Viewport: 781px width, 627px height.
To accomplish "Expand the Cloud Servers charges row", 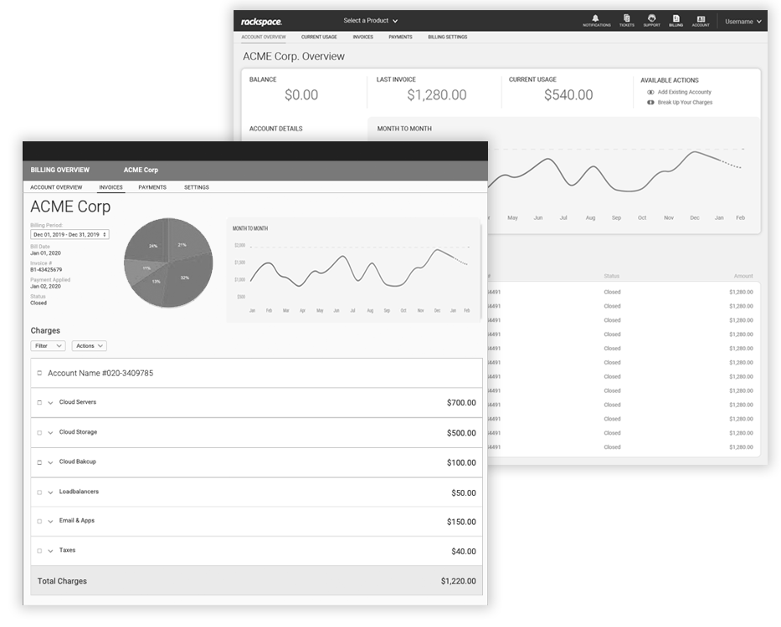I will 50,403.
